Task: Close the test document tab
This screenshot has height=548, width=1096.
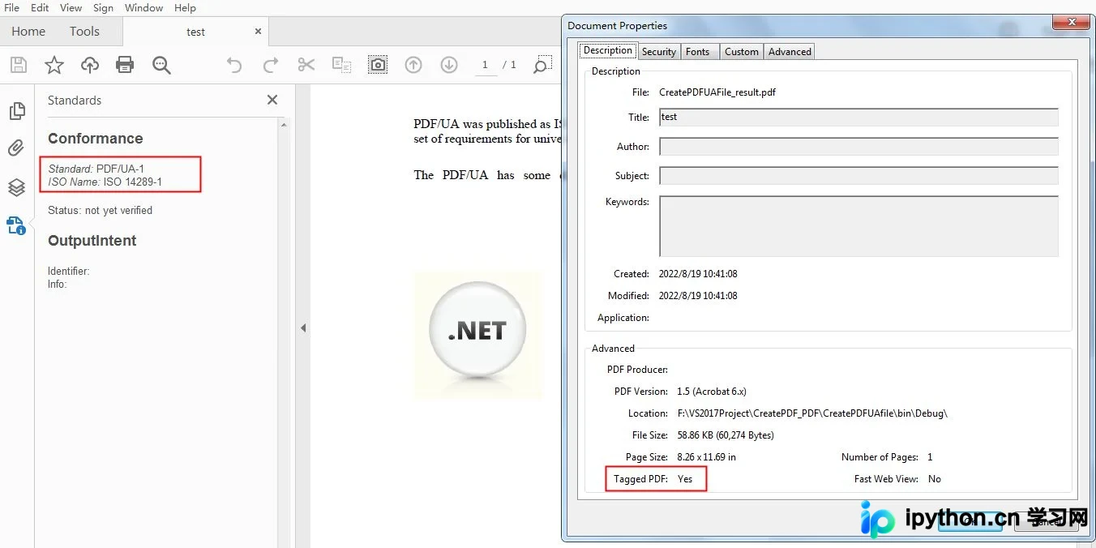Action: click(x=259, y=31)
